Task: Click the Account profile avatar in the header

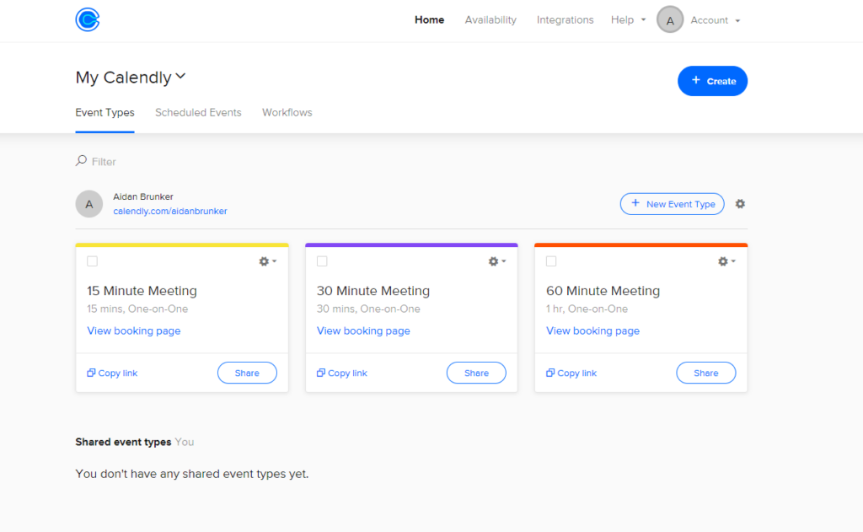Action: point(669,19)
